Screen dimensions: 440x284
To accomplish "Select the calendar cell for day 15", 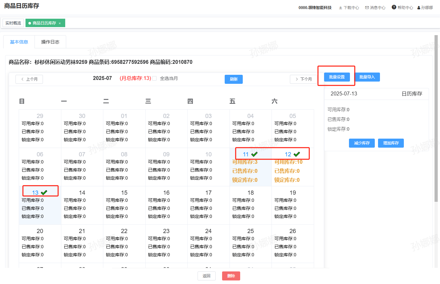I will pyautogui.click(x=124, y=205).
